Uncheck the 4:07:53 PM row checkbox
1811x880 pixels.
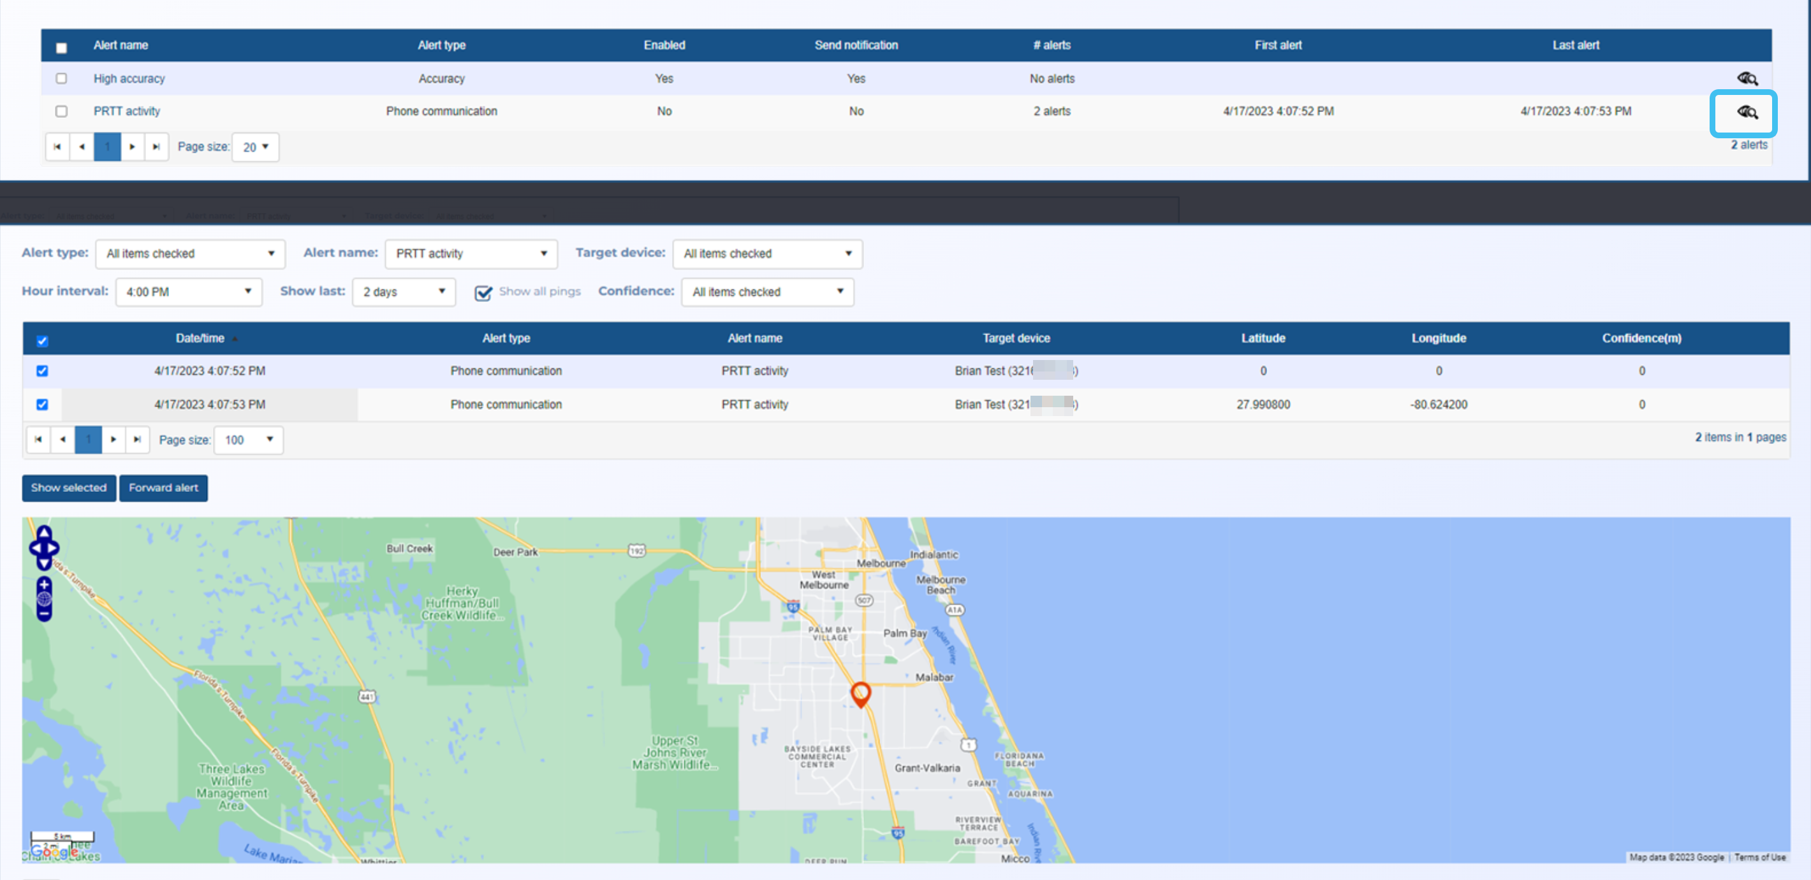[42, 405]
